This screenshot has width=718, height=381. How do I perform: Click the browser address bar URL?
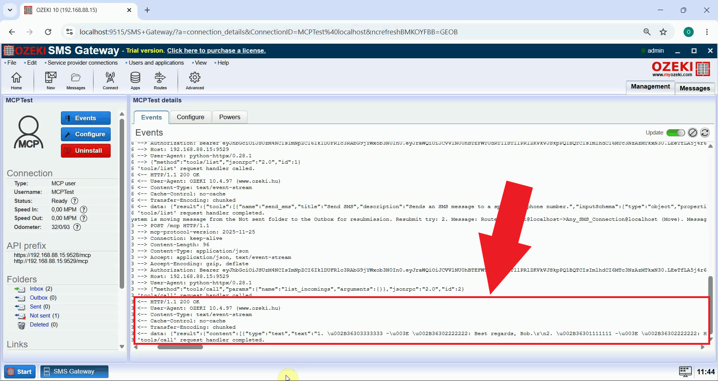[x=269, y=32]
